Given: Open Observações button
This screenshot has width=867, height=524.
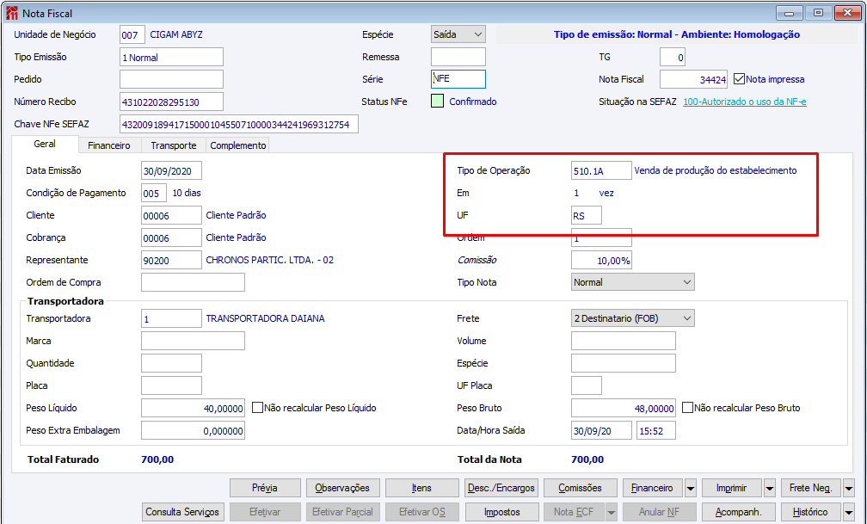Looking at the screenshot, I should pos(343,488).
